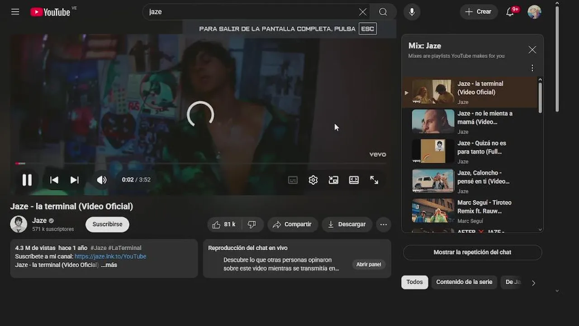Open account avatar menu
The image size is (579, 326).
(534, 12)
